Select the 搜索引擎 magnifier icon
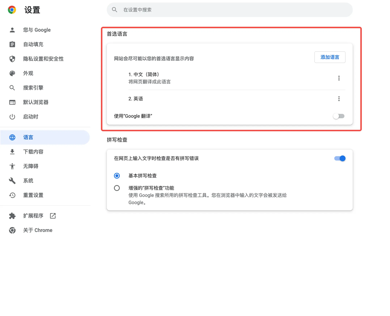Viewport: 390px width, 316px height. (x=12, y=87)
